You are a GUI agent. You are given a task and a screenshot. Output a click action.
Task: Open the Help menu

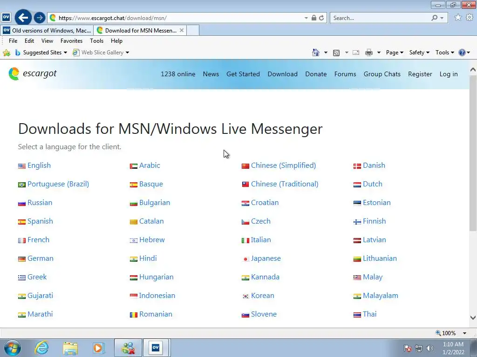pyautogui.click(x=116, y=41)
